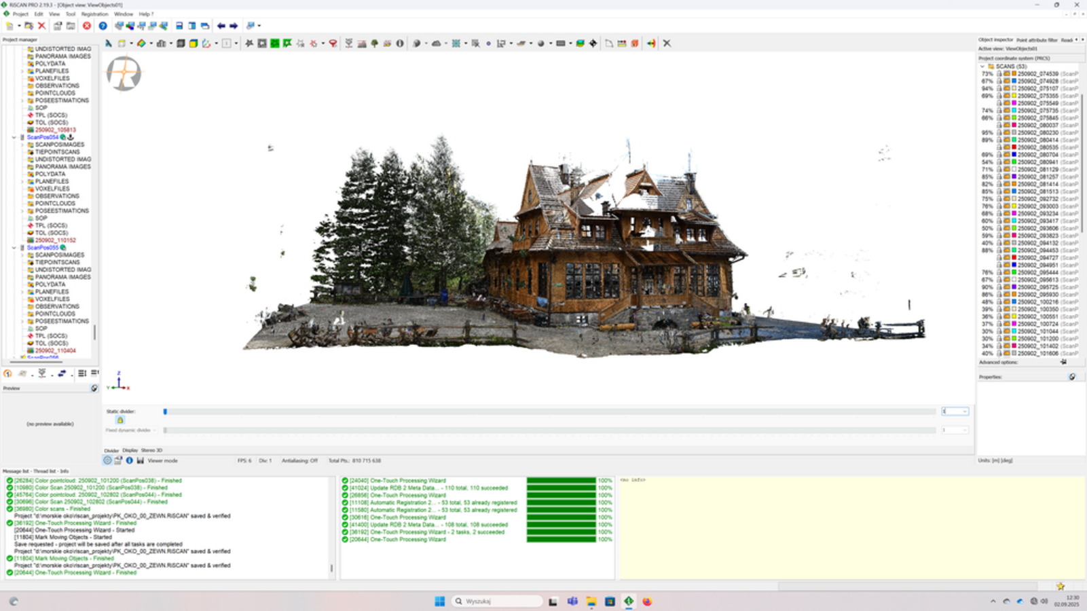Select the Point attribute filter tab

point(1037,40)
